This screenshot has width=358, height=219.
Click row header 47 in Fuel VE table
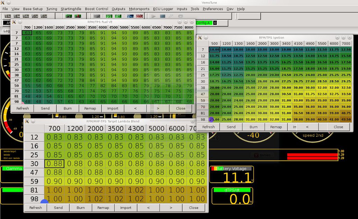pos(16,80)
